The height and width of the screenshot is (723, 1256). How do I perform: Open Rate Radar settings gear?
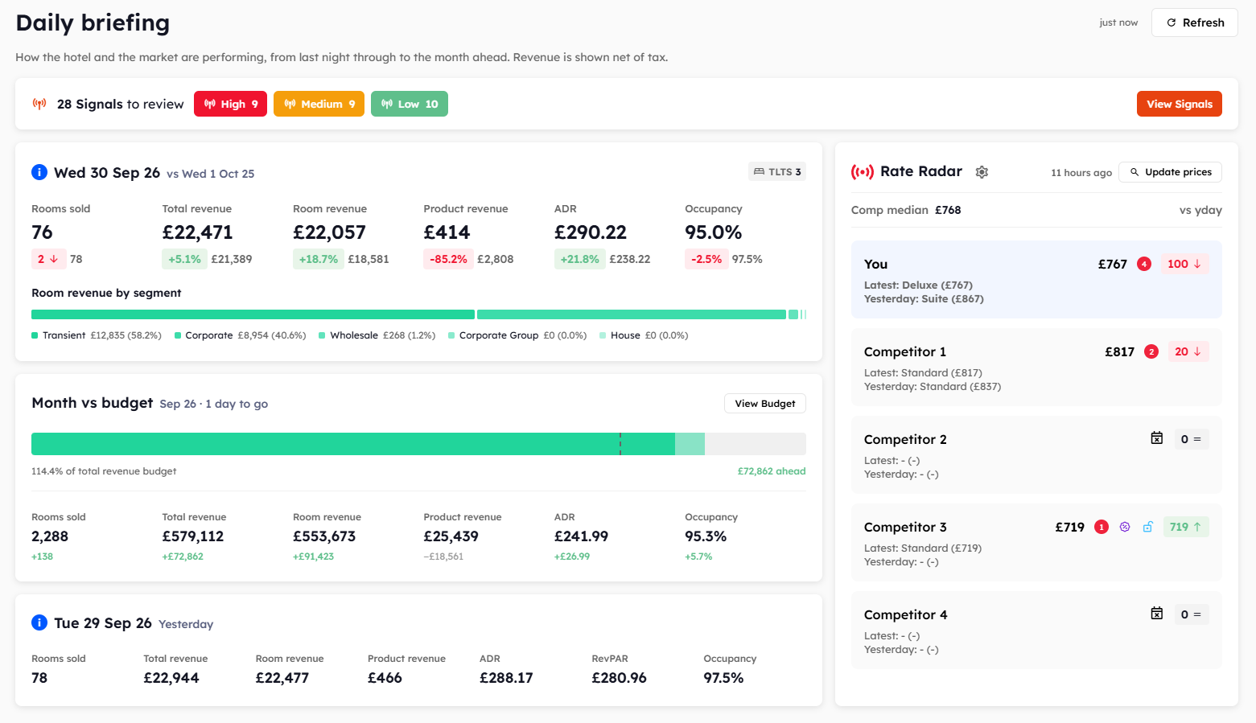(x=982, y=172)
